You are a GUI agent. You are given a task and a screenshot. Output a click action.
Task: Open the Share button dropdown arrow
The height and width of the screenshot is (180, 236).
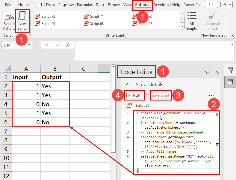click(230, 5)
